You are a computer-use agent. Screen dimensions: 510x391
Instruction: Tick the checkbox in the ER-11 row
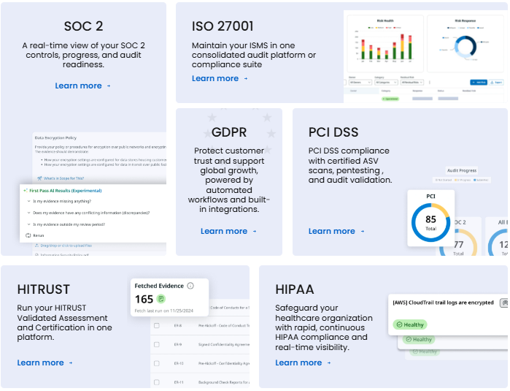(x=157, y=382)
